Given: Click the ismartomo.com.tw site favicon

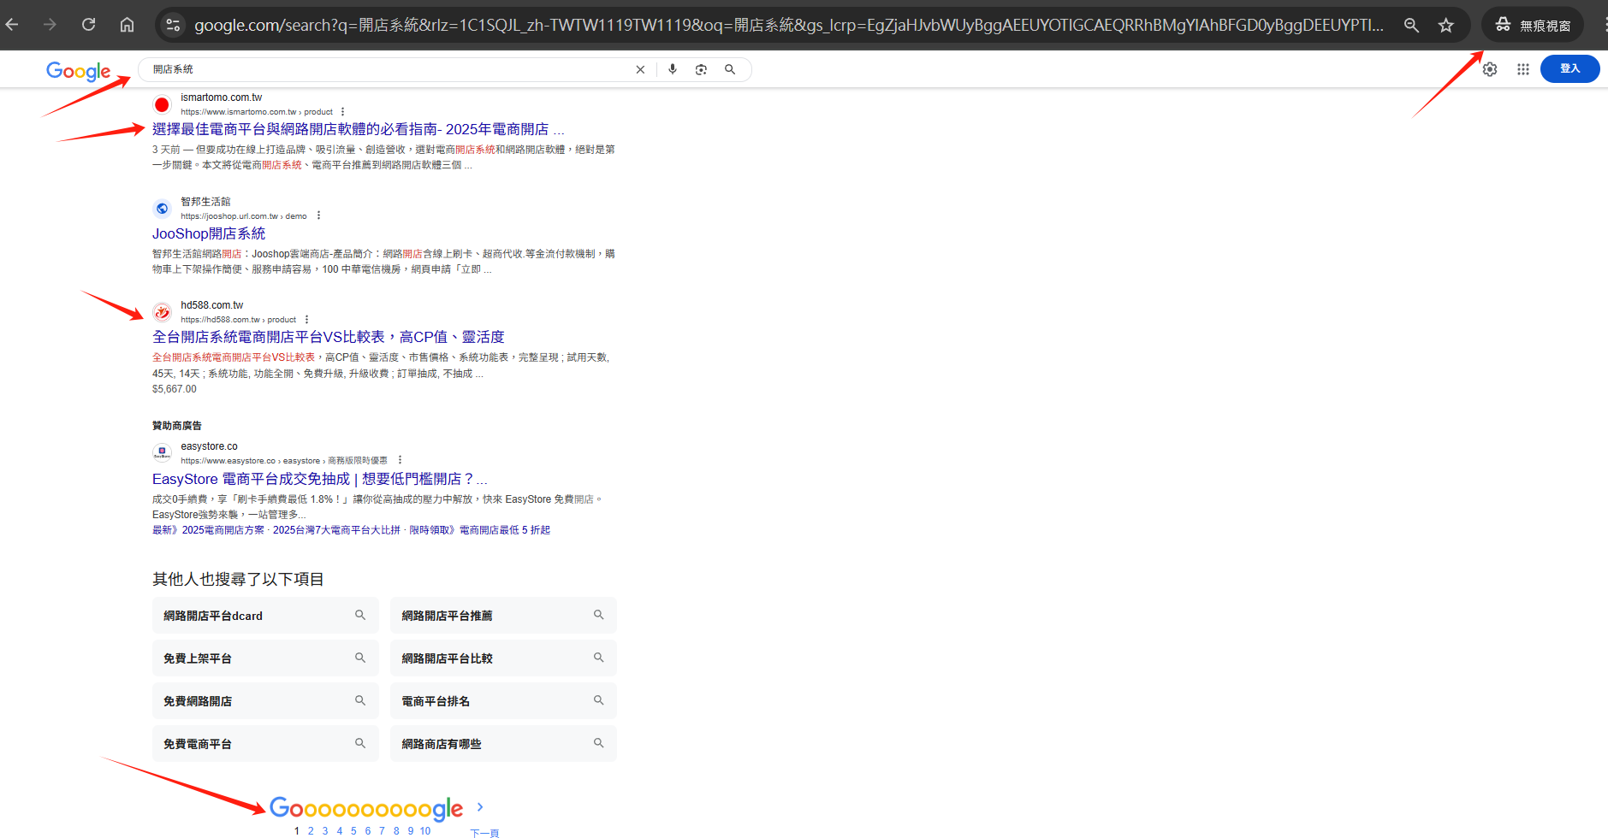Looking at the screenshot, I should (162, 104).
